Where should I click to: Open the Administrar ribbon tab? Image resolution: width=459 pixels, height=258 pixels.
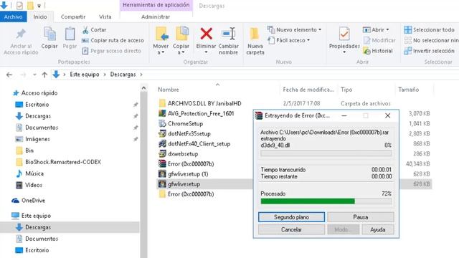156,17
